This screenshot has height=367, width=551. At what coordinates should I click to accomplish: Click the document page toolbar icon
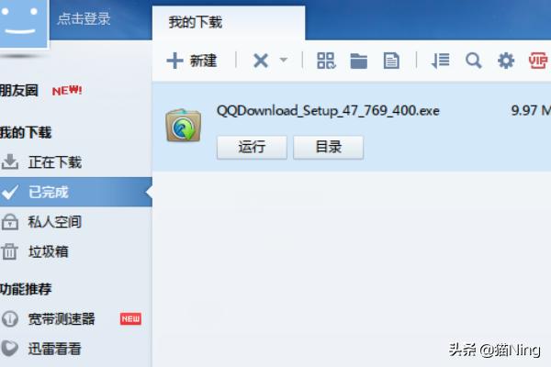point(391,61)
